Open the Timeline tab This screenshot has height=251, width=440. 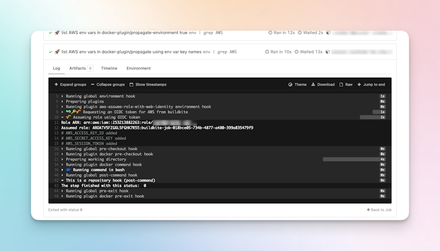click(109, 68)
